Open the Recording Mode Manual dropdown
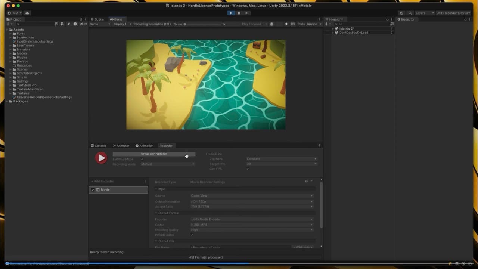478x269 pixels. [168, 164]
